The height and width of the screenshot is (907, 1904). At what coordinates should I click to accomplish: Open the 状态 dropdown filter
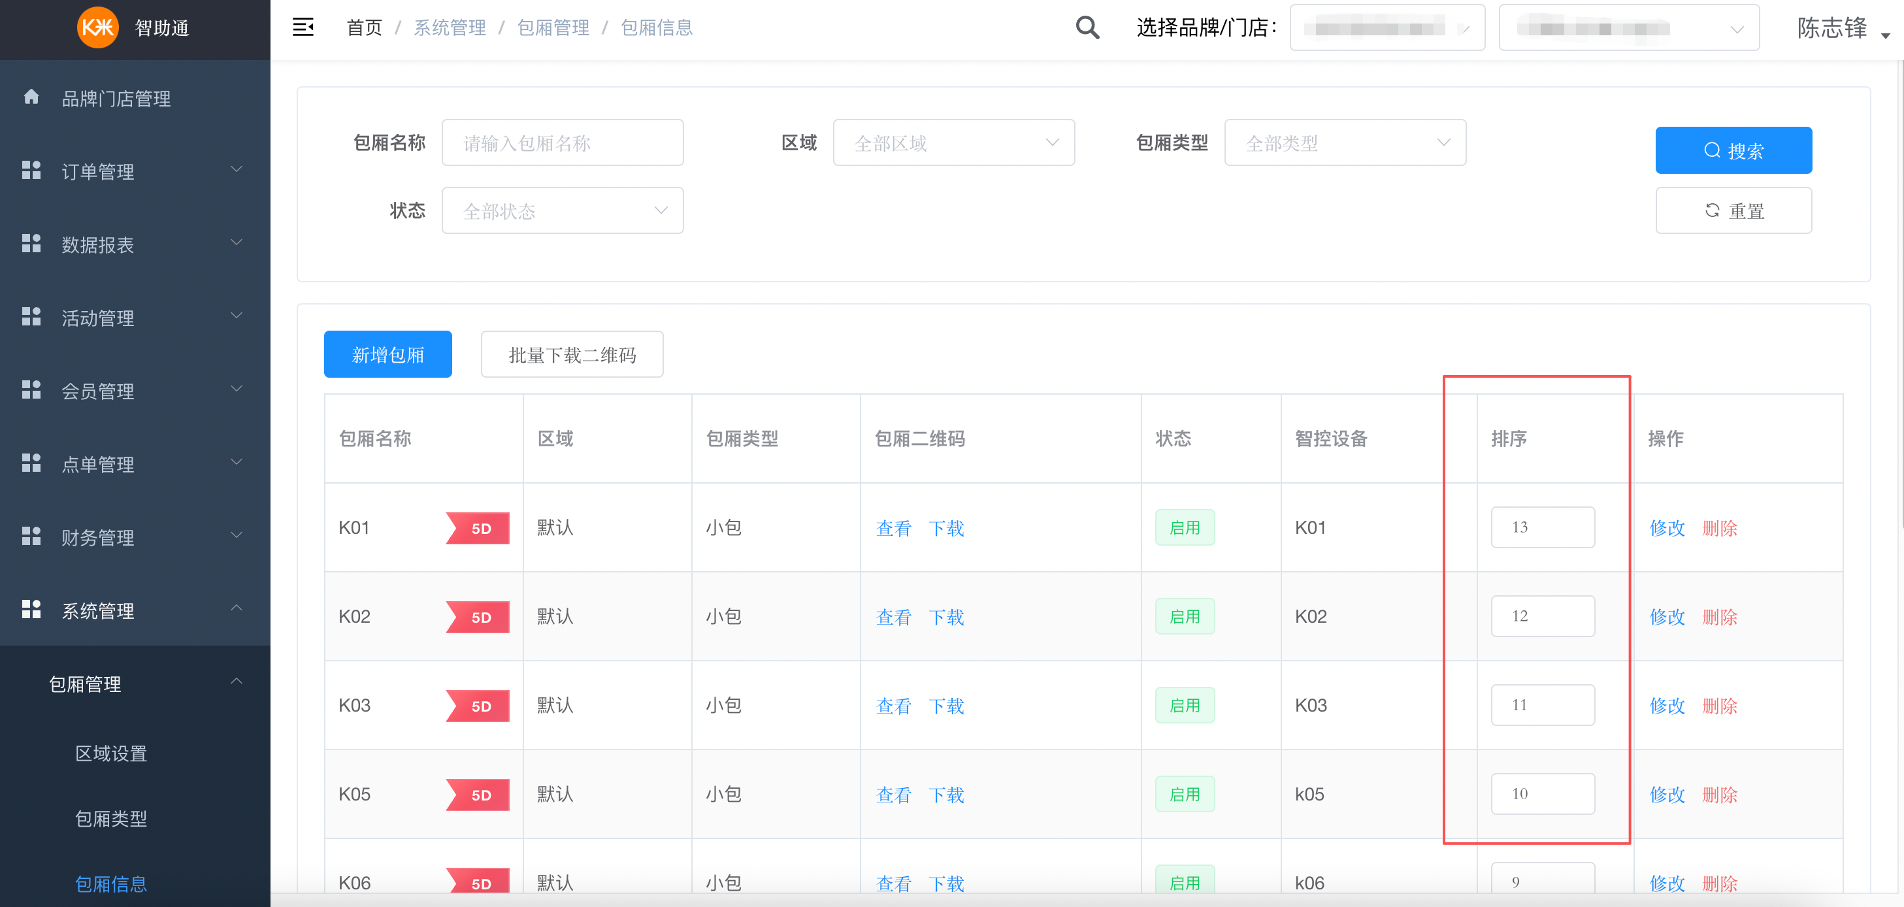pos(562,212)
